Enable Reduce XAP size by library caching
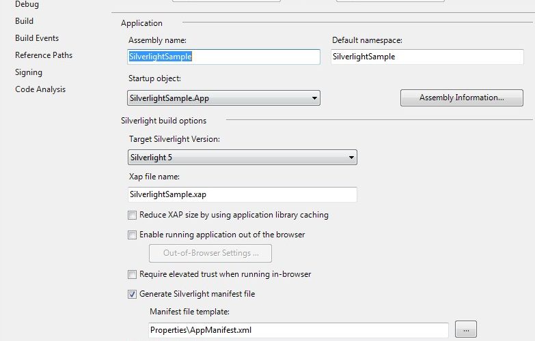The width and height of the screenshot is (535, 341). (133, 215)
